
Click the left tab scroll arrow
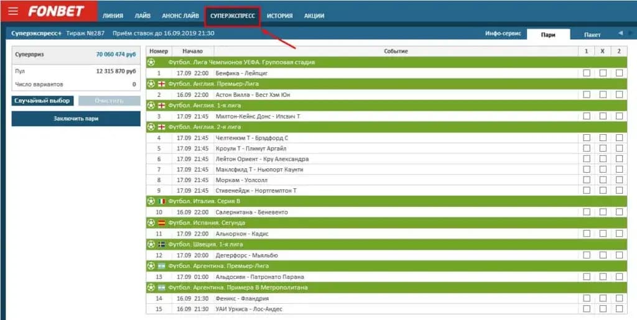[620, 34]
